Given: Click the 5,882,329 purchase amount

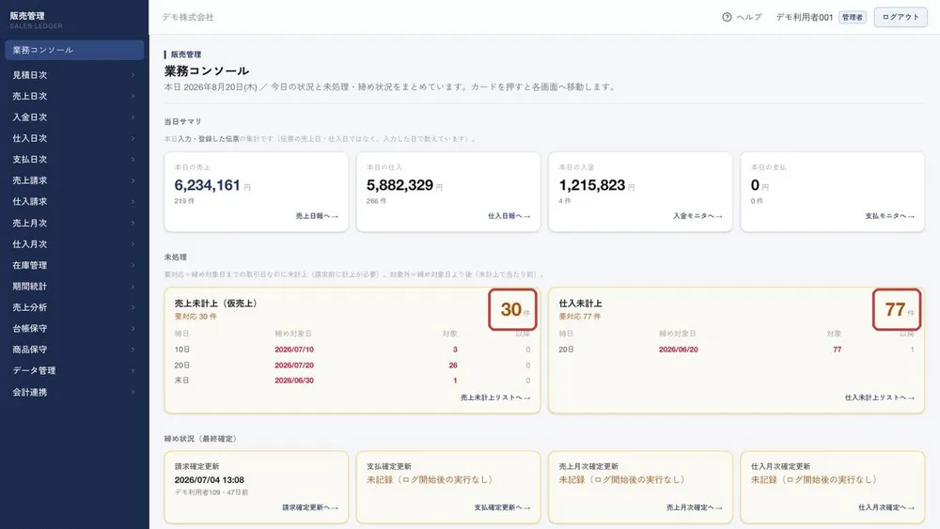Looking at the screenshot, I should (399, 185).
